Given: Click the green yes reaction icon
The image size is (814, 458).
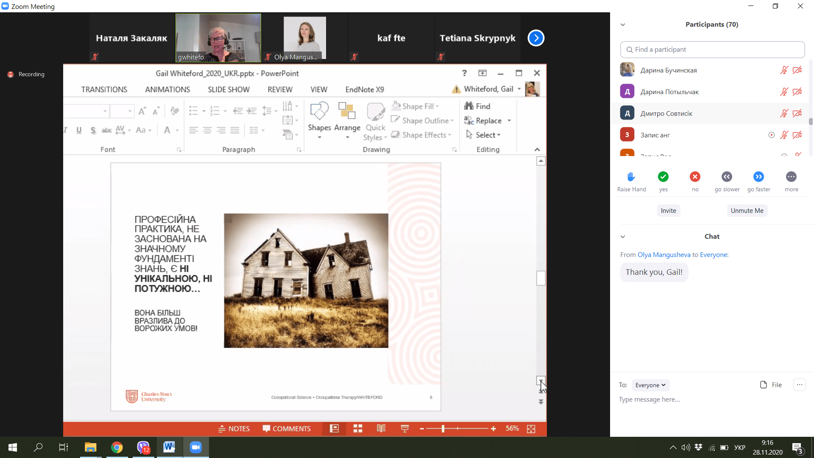Looking at the screenshot, I should click(x=663, y=177).
